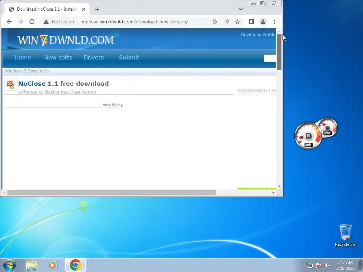This screenshot has width=363, height=272.
Task: Open Chrome three-dot menu
Action: point(275,22)
